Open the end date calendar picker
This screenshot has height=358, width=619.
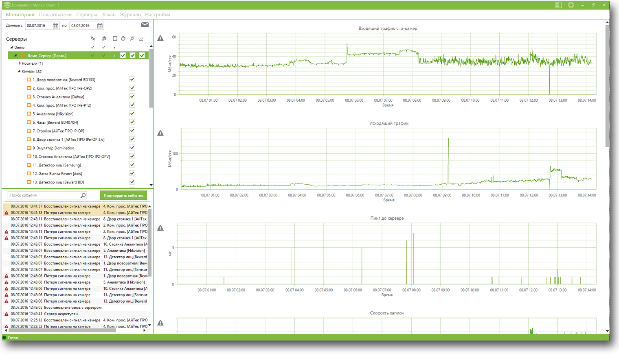point(100,26)
